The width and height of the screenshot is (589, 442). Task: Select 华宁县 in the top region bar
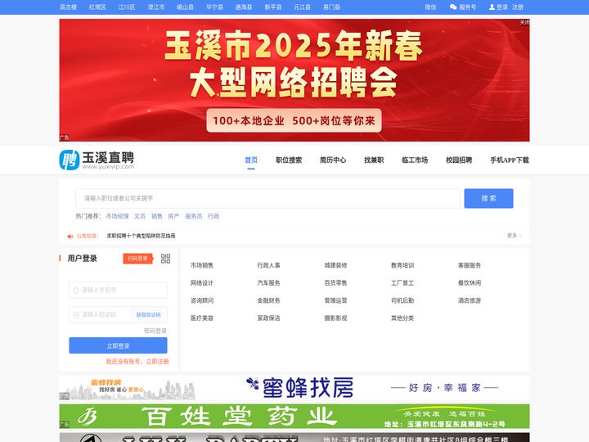click(214, 7)
